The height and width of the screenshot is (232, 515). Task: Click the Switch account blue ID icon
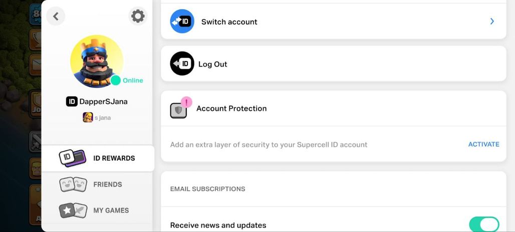tap(182, 21)
